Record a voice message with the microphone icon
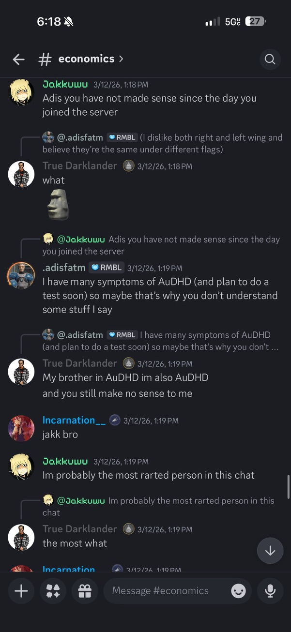The height and width of the screenshot is (632, 291). (x=270, y=590)
